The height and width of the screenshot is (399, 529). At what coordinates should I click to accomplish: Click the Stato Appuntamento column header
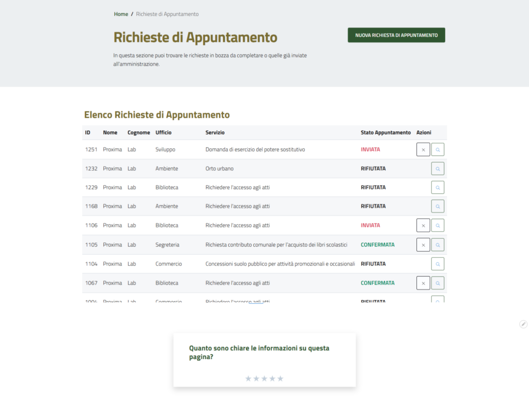(385, 133)
